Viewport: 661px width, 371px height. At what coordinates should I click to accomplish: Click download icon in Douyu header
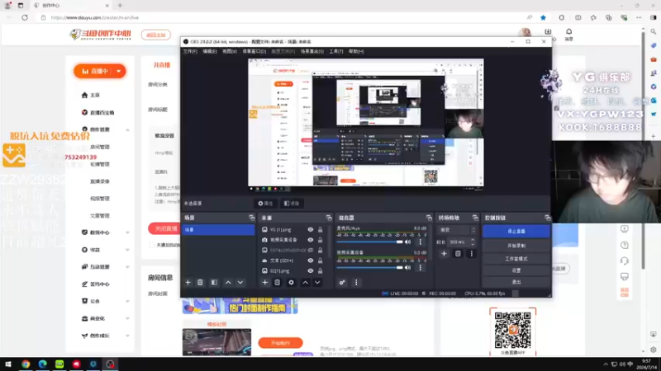point(548,32)
